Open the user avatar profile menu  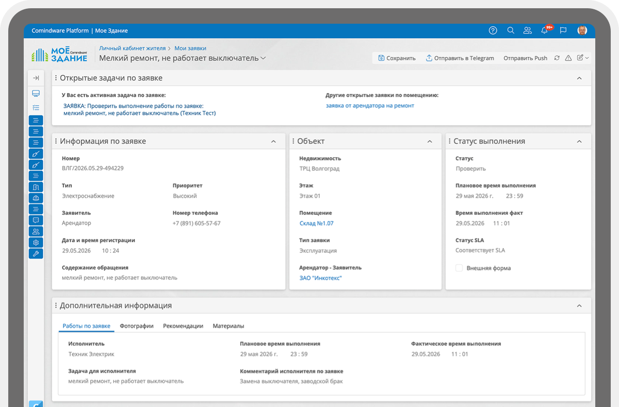[x=582, y=30]
